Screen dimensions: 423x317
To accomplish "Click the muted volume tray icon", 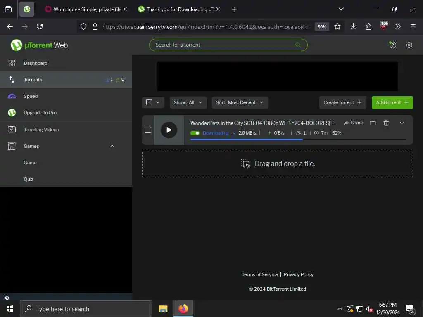I will coord(369,309).
